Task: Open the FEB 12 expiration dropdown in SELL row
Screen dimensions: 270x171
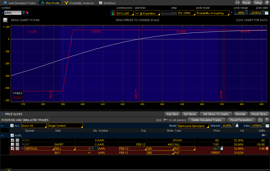Action: [x=132, y=148]
